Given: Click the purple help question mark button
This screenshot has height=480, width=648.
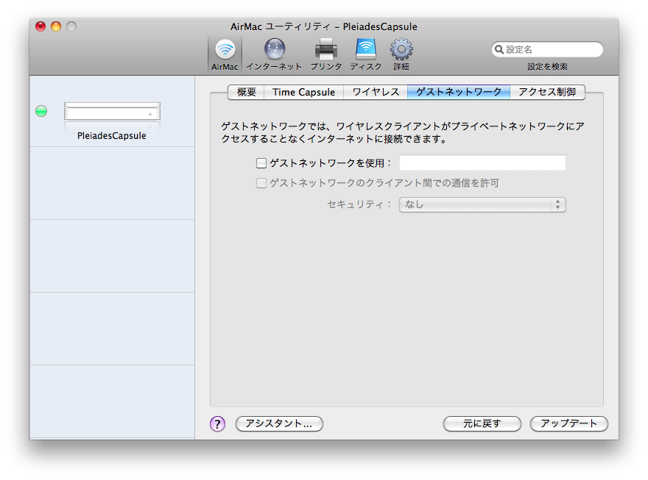Looking at the screenshot, I should 217,423.
